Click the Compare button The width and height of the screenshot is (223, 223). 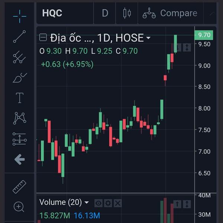point(170,13)
